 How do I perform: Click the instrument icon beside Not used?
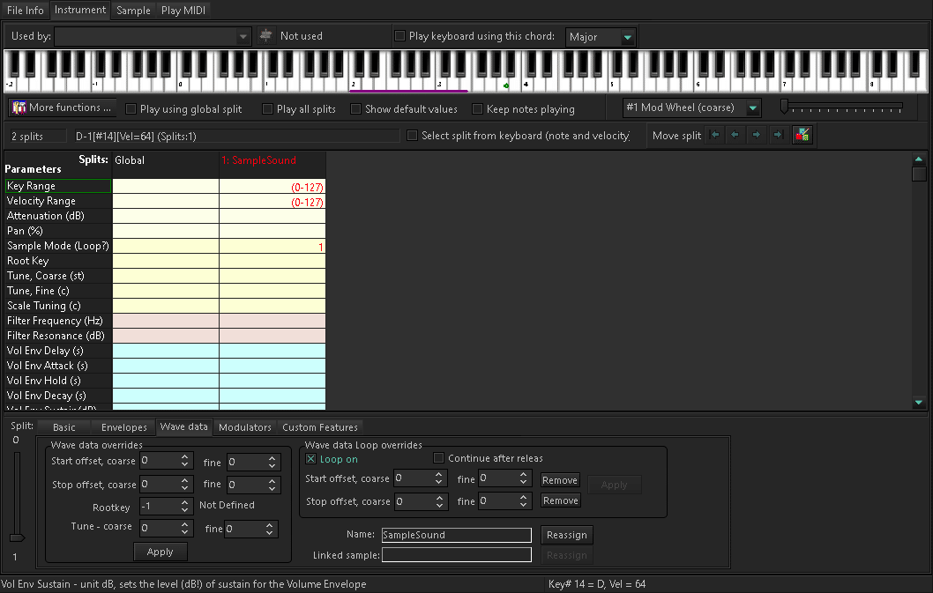[x=265, y=36]
